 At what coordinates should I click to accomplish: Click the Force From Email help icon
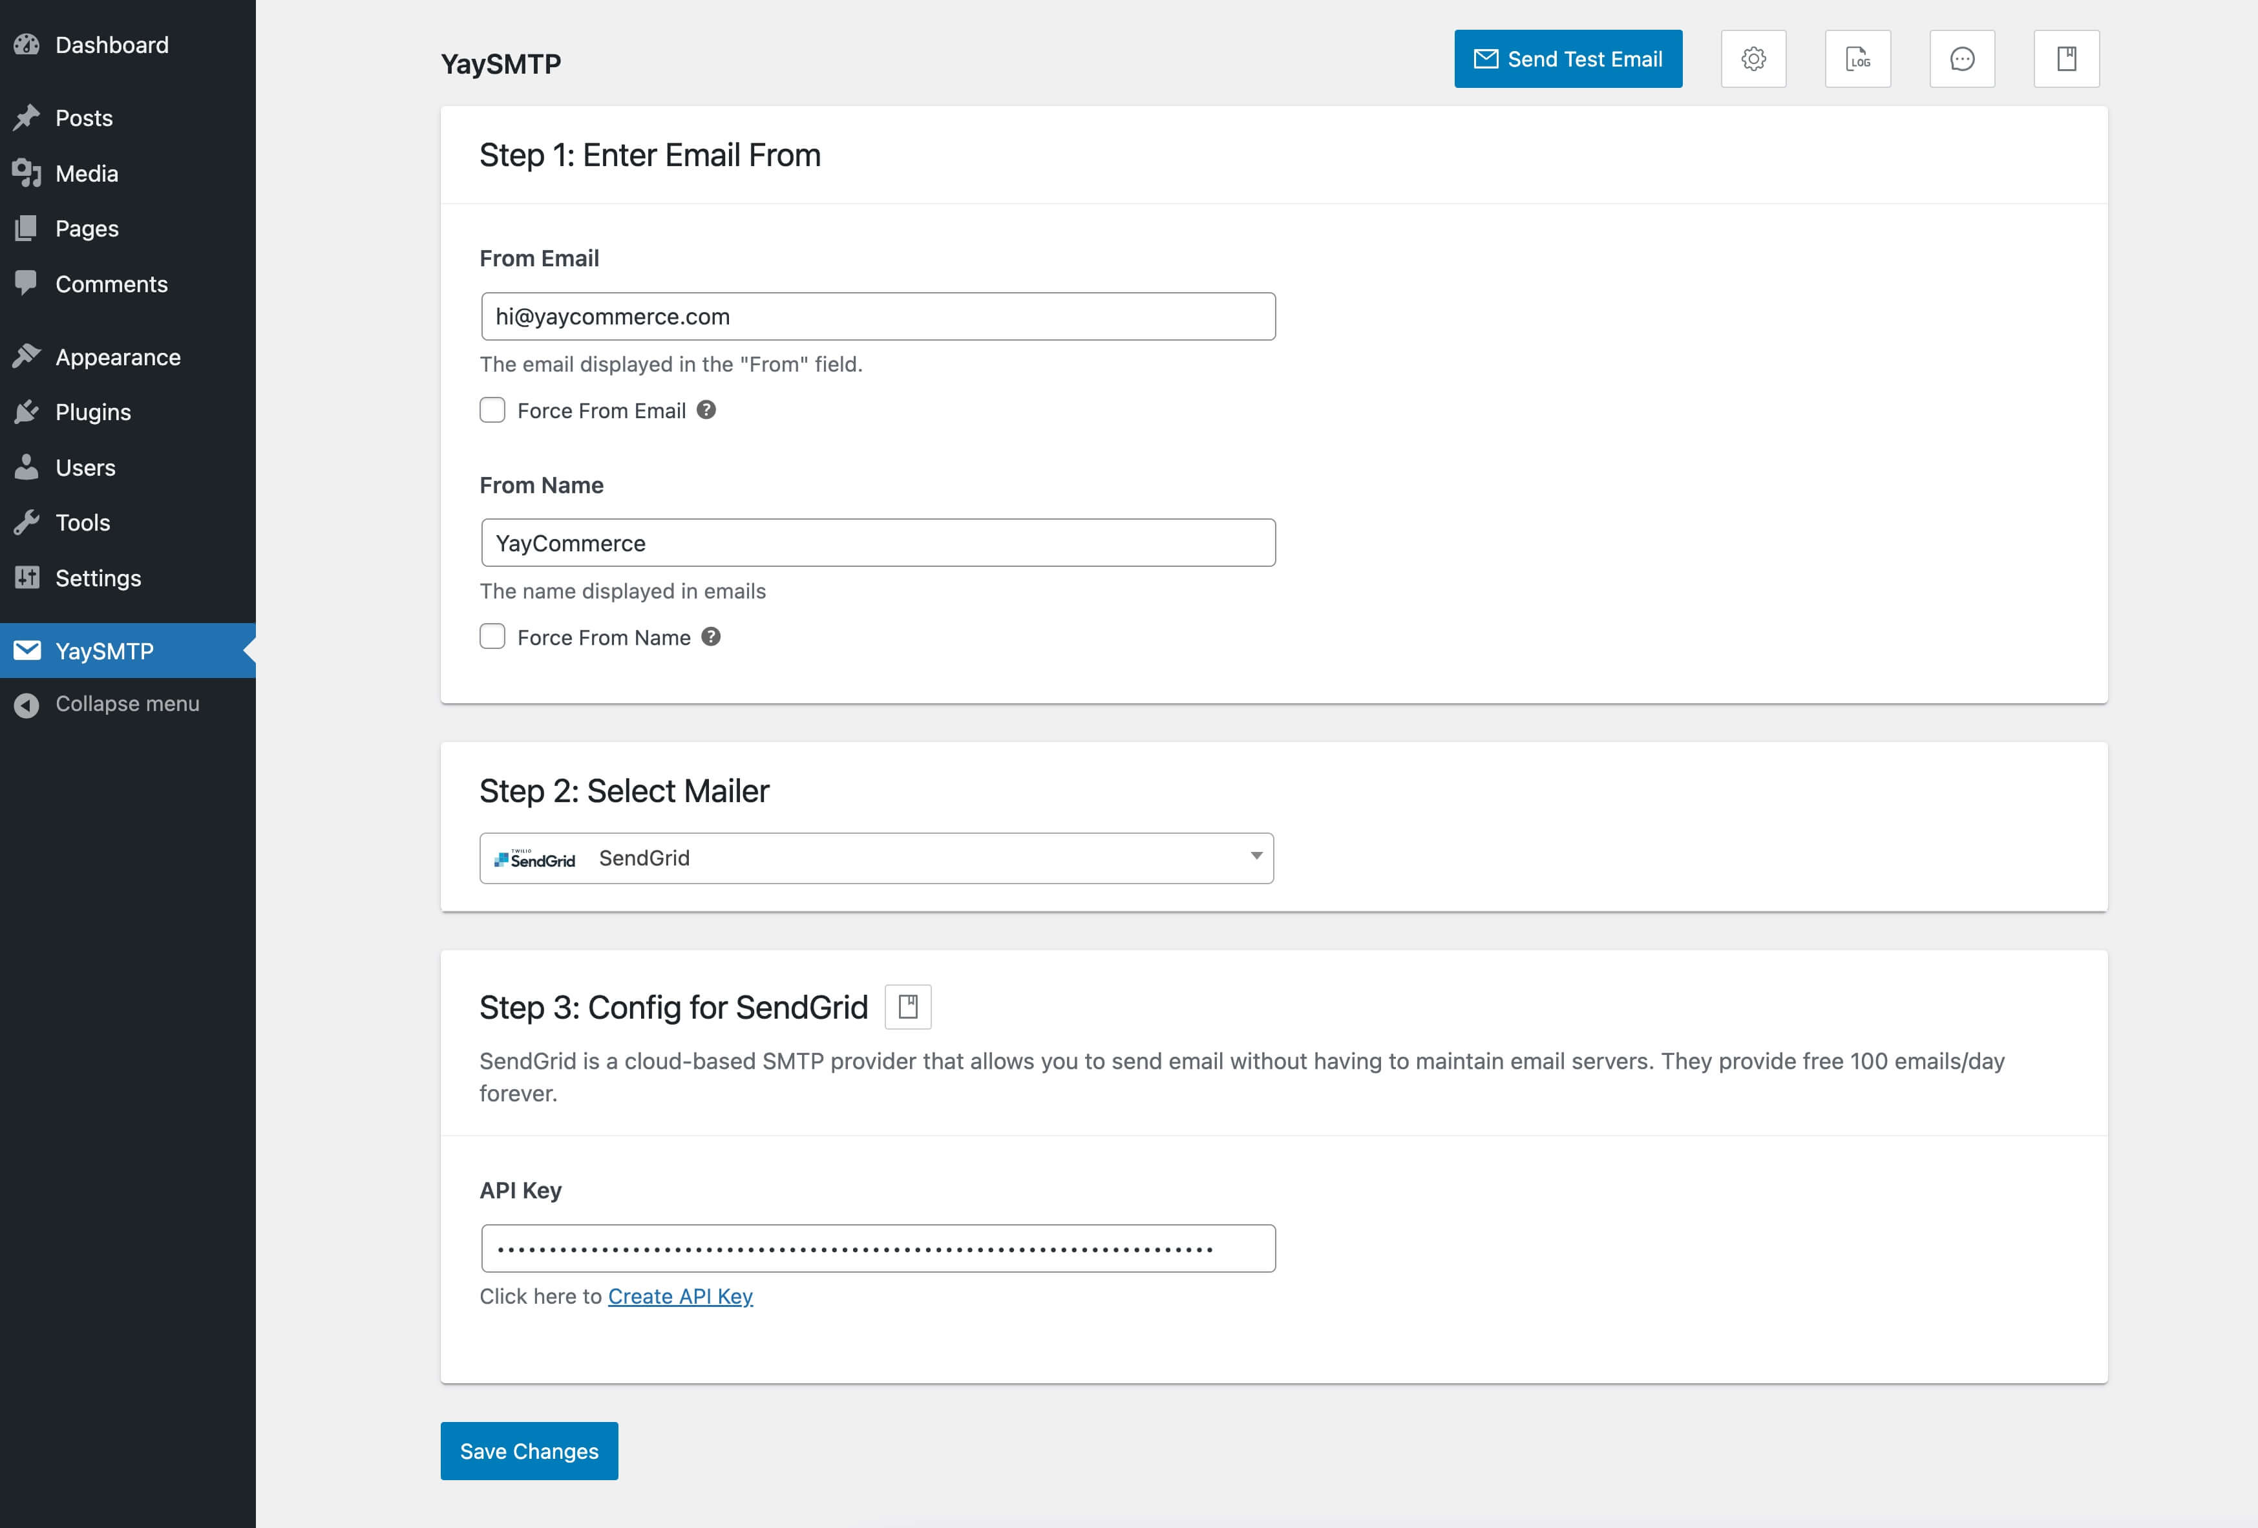706,410
